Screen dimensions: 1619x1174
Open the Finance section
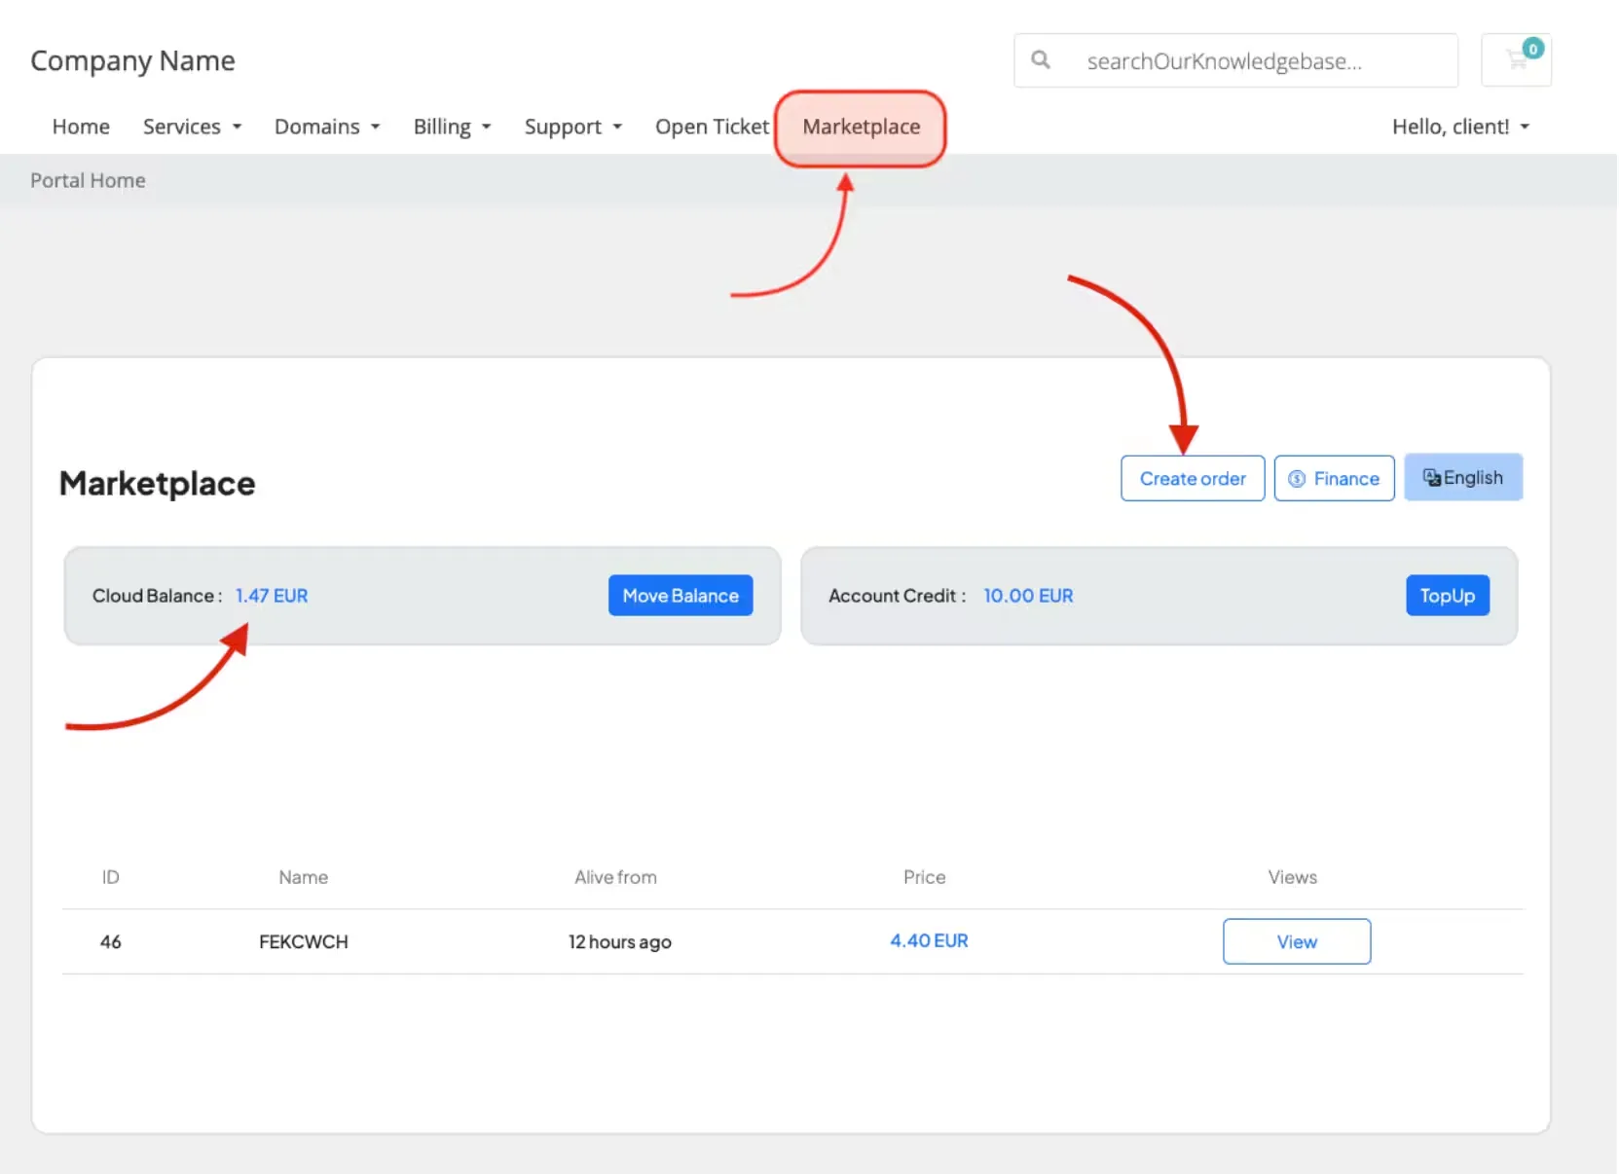coord(1334,479)
